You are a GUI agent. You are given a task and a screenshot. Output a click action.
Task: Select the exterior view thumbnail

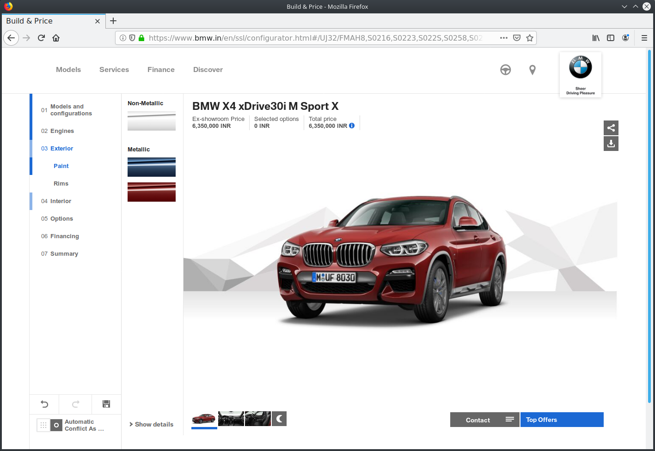(204, 419)
